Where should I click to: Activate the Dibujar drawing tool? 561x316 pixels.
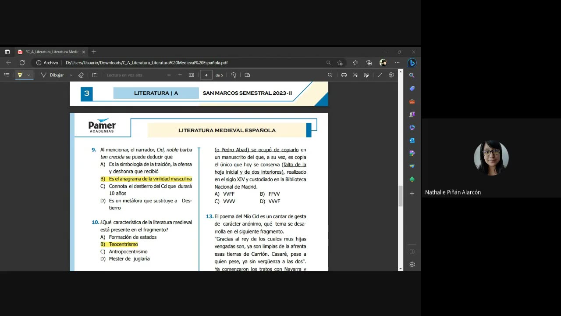pyautogui.click(x=53, y=75)
